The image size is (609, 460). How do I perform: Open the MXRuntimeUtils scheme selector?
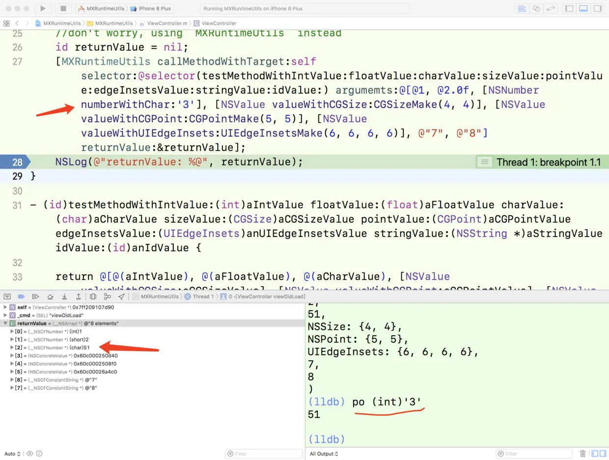coord(101,8)
